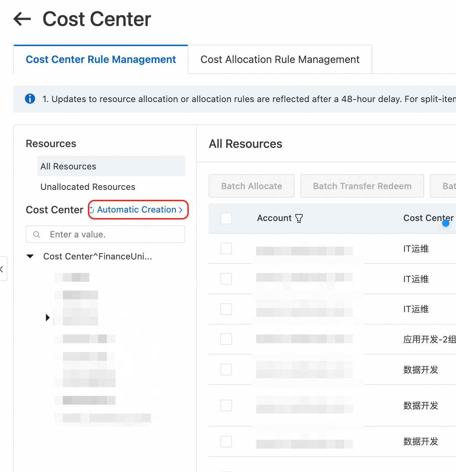This screenshot has height=472, width=456.
Task: Click the blue info icon in the notice
Action: point(30,99)
